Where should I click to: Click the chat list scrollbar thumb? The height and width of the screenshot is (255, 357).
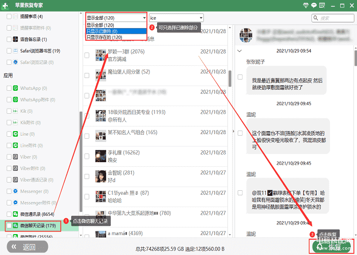[x=229, y=79]
